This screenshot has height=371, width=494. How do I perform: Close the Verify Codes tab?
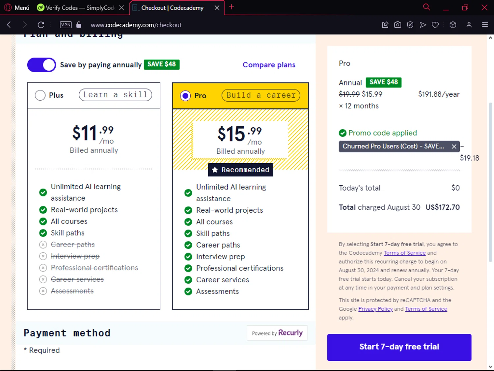(x=122, y=8)
